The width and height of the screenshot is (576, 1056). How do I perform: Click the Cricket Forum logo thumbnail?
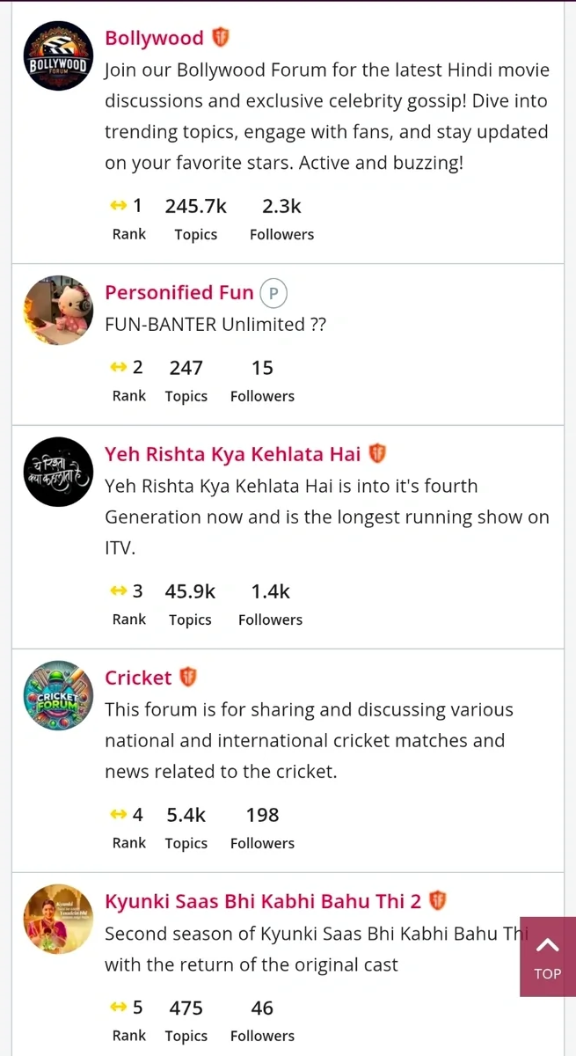[58, 695]
